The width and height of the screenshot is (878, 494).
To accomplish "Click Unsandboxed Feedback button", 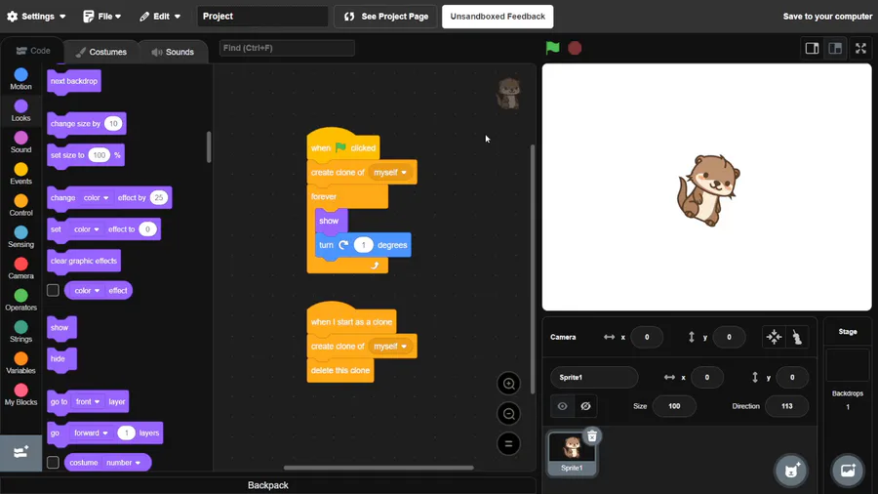I will coord(498,17).
